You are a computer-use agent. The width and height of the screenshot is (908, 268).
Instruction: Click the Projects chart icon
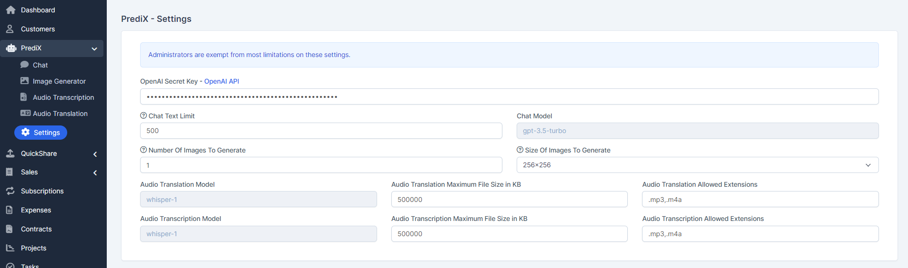(x=10, y=248)
